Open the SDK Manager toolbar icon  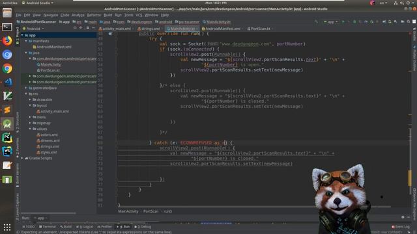(x=395, y=21)
